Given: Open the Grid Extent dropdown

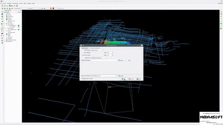Looking at the screenshot, I should (x=97, y=50).
